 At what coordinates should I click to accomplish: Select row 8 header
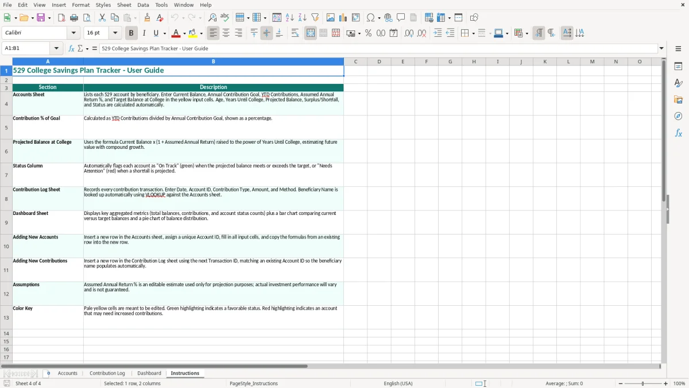click(6, 199)
